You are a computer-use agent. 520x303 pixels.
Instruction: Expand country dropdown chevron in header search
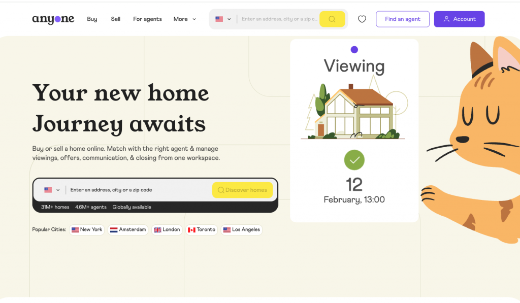click(x=229, y=19)
